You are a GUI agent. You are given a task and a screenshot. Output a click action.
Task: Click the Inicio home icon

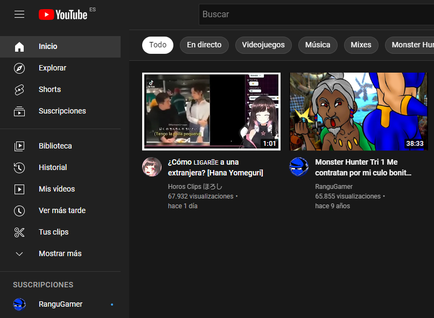point(19,46)
